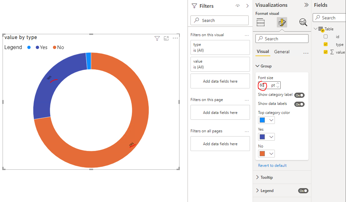
Task: Click the filter icon on the chart visual
Action: [x=157, y=38]
